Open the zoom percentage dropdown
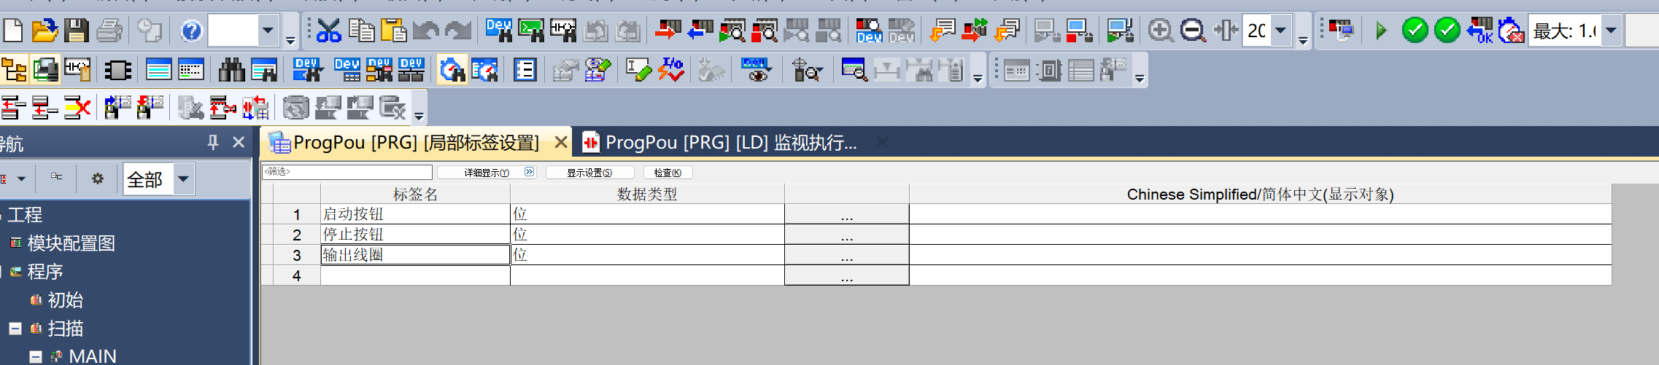Screen dimensions: 1659x365 pos(1280,31)
